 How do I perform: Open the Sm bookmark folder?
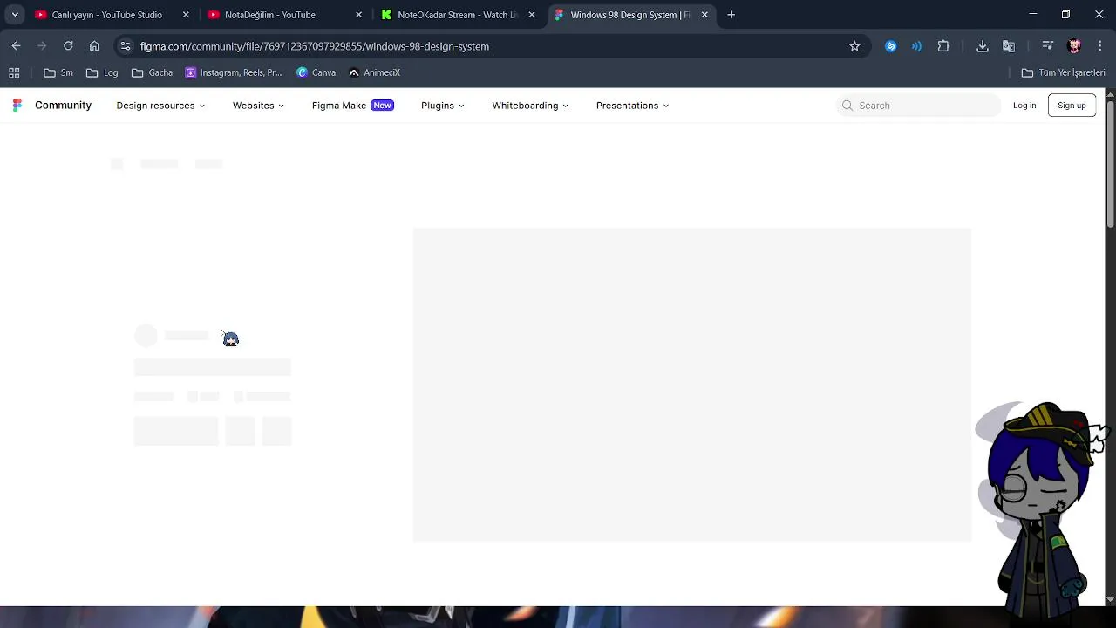tap(58, 72)
